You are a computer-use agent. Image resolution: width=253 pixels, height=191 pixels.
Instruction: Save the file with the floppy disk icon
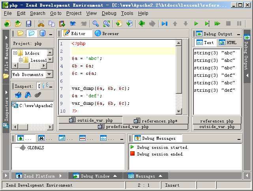pos(28,24)
